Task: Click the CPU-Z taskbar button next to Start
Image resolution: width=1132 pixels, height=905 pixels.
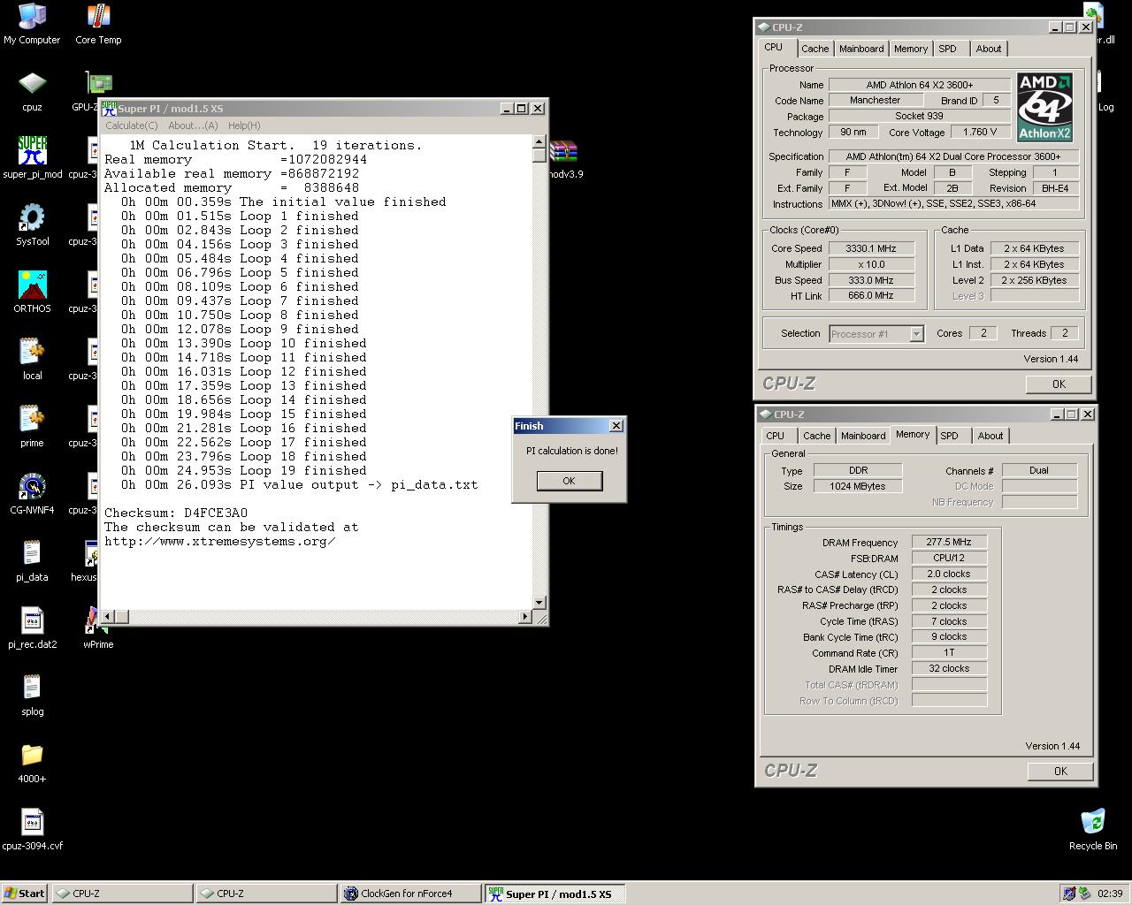Action: tap(122, 894)
